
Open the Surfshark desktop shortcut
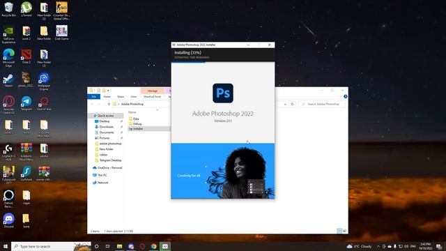coord(26,174)
